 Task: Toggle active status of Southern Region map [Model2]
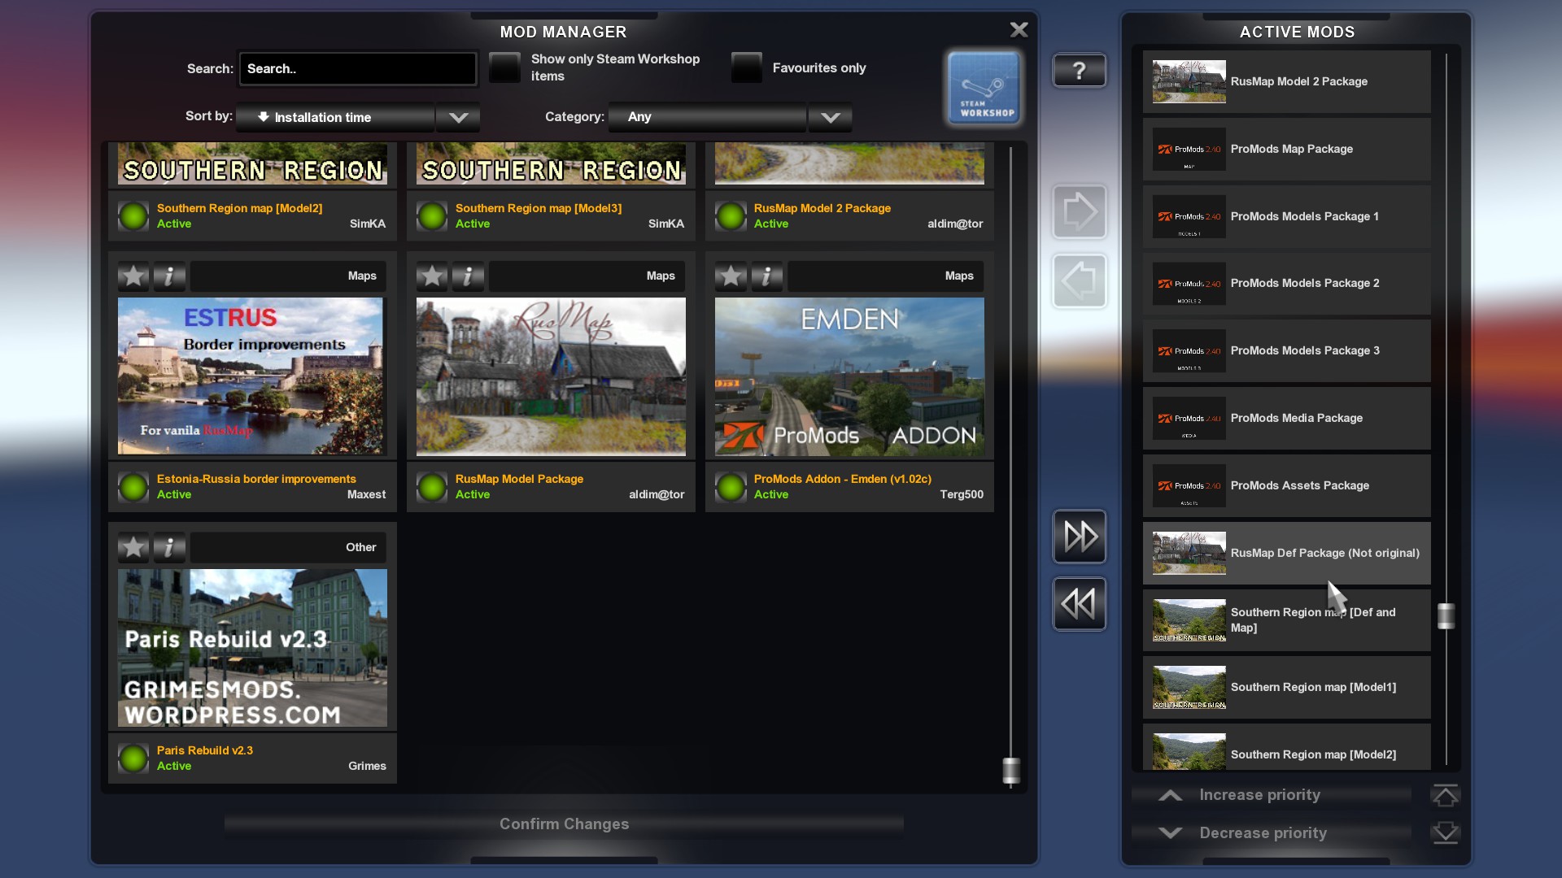tap(133, 216)
